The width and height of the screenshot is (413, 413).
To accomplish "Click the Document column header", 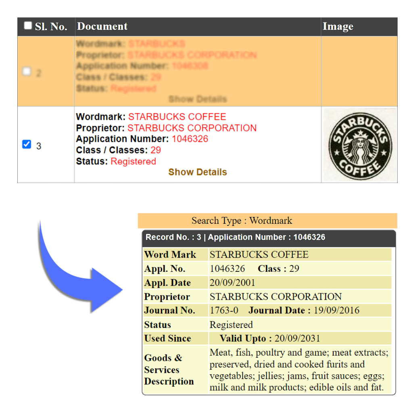I will tap(102, 27).
